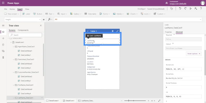The width and height of the screenshot is (206, 103).
Task: Open Tree view layers icon in rail
Action: 3,32
